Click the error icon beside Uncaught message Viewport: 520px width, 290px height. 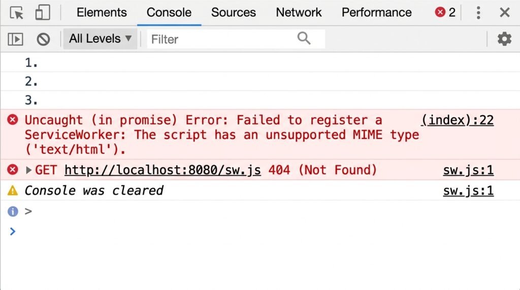coord(13,120)
